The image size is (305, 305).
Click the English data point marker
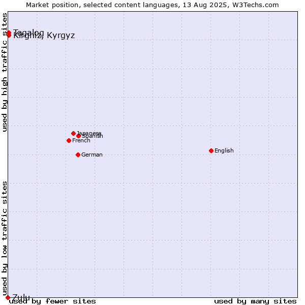[x=211, y=150]
